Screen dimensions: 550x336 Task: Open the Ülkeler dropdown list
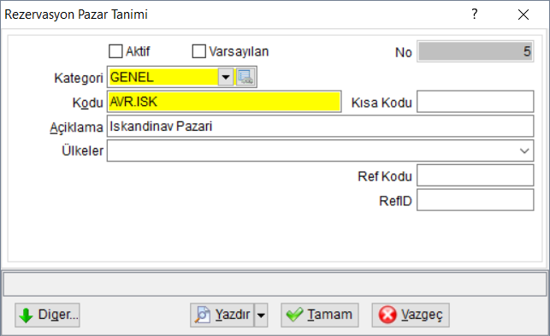(x=524, y=150)
